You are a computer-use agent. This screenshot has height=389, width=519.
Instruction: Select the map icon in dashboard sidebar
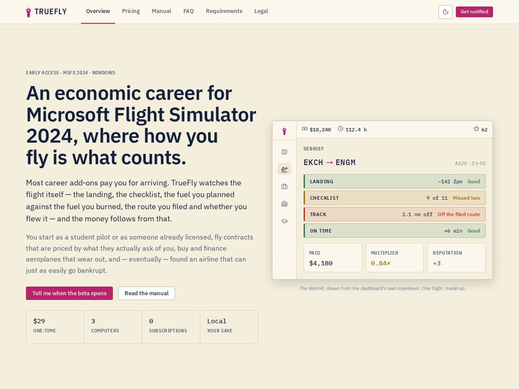(284, 152)
